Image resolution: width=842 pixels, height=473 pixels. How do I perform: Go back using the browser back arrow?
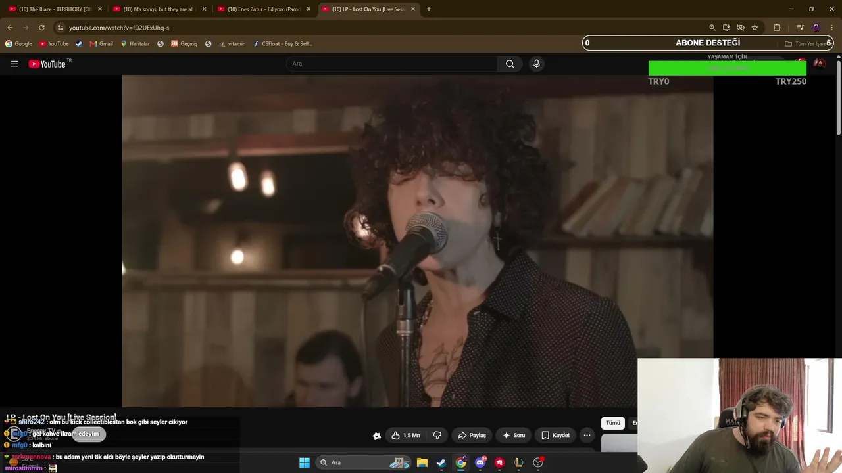pos(10,28)
